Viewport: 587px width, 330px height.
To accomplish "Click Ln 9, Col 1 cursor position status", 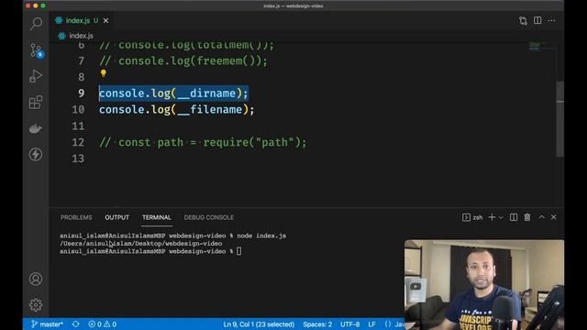I will (259, 324).
